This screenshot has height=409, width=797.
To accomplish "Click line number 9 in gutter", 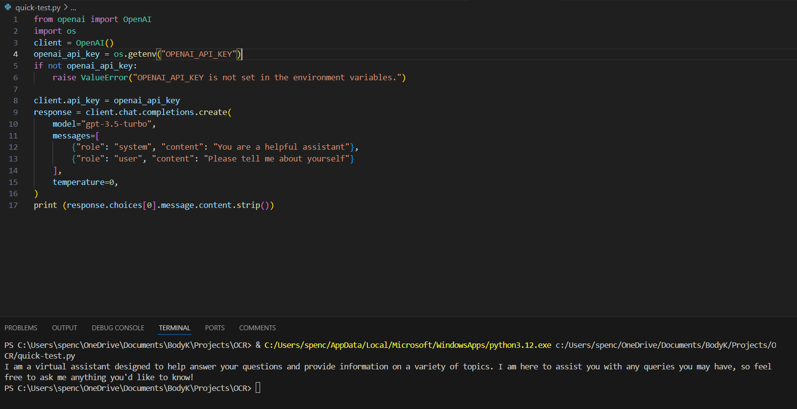I will 16,113.
